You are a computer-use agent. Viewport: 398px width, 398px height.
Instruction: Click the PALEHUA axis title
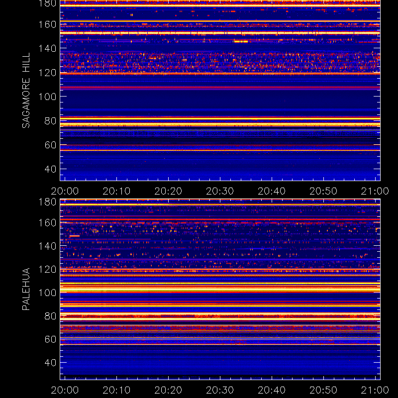(26, 289)
